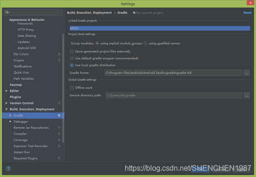The height and width of the screenshot is (177, 256).
Task: Click the settings tree scrollbar
Action: tap(63, 88)
